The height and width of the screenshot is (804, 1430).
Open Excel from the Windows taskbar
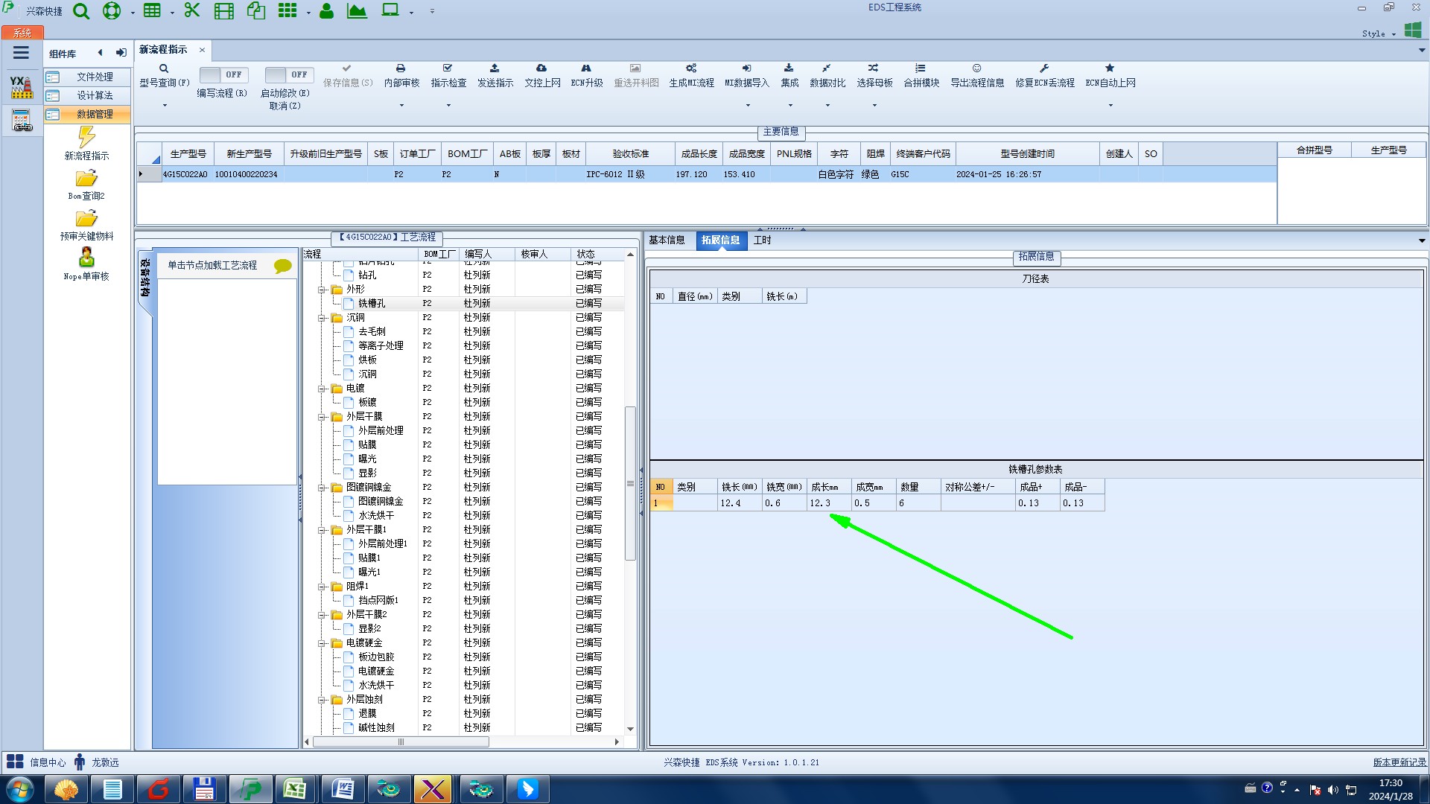tap(295, 789)
